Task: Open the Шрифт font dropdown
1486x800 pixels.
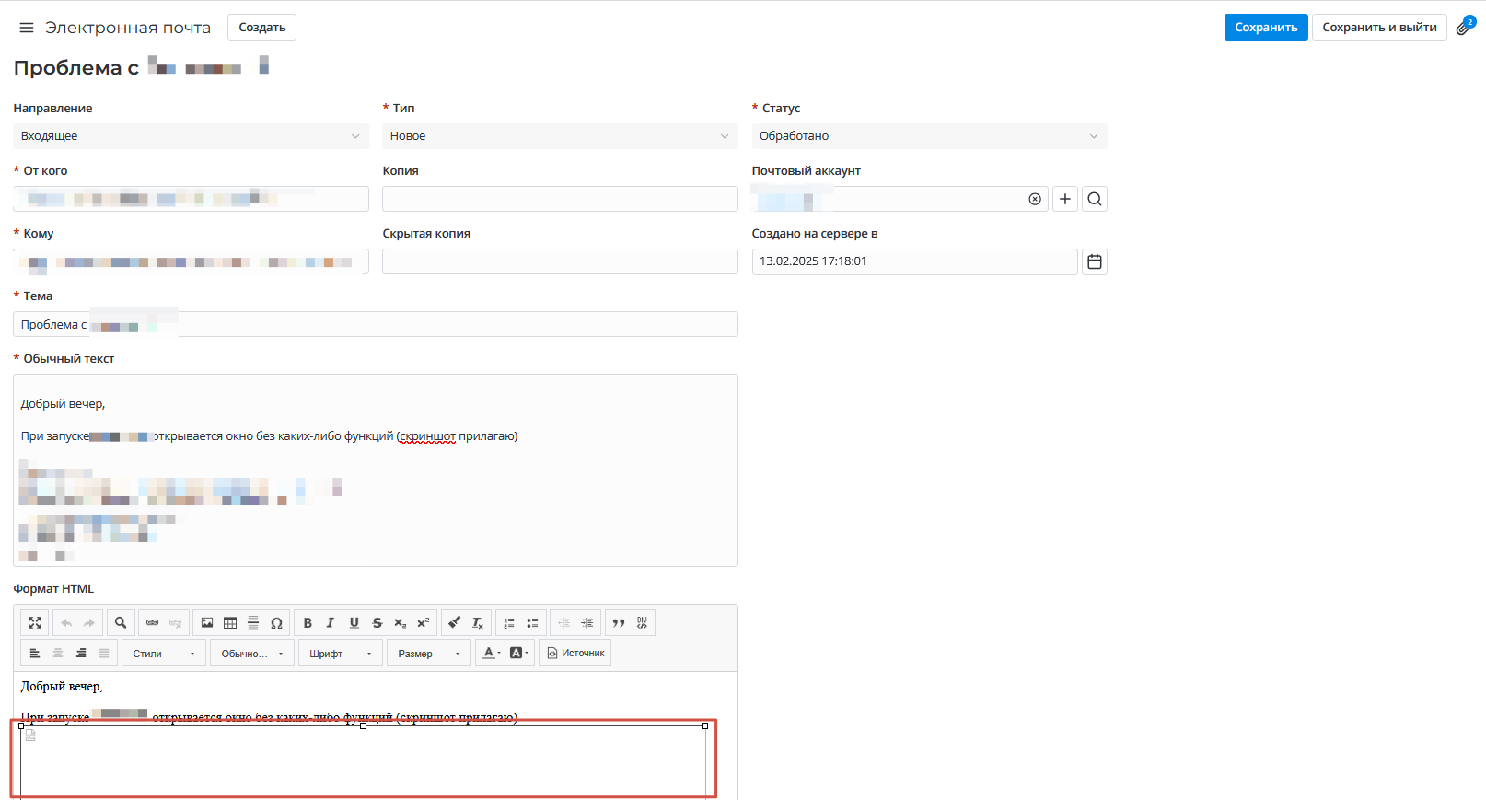Action: (341, 654)
